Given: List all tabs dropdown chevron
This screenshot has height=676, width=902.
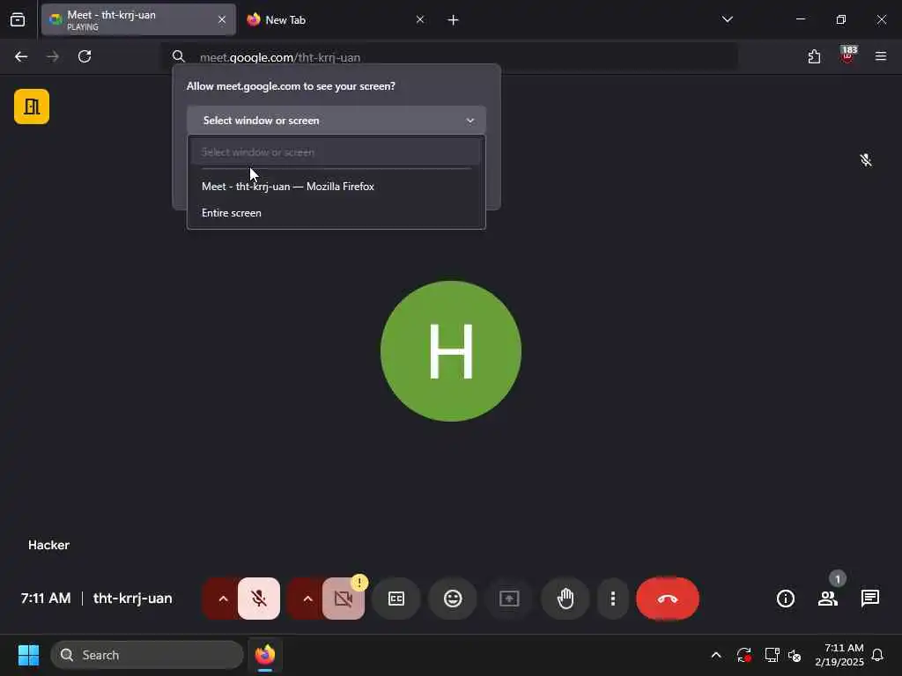Looking at the screenshot, I should (x=727, y=19).
